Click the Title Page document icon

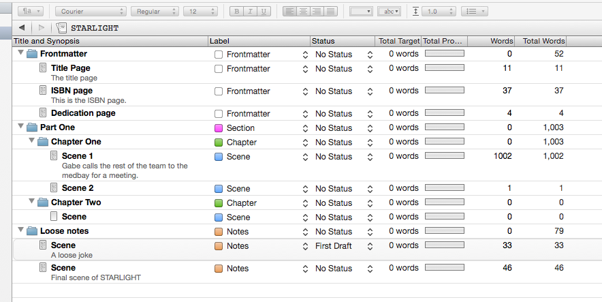[x=44, y=68]
